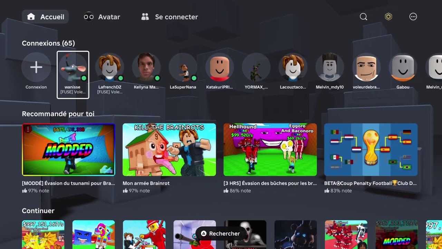Open LaSuperNana's avatar
Image resolution: width=442 pixels, height=249 pixels.
[x=183, y=67]
